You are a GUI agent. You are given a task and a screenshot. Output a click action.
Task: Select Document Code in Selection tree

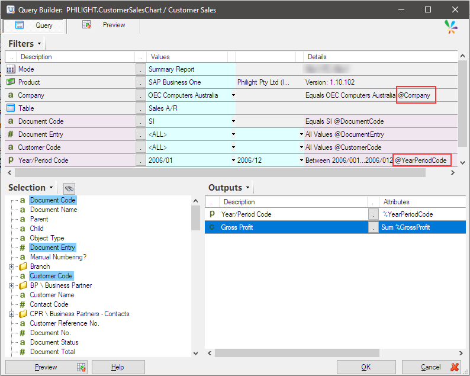tap(53, 200)
